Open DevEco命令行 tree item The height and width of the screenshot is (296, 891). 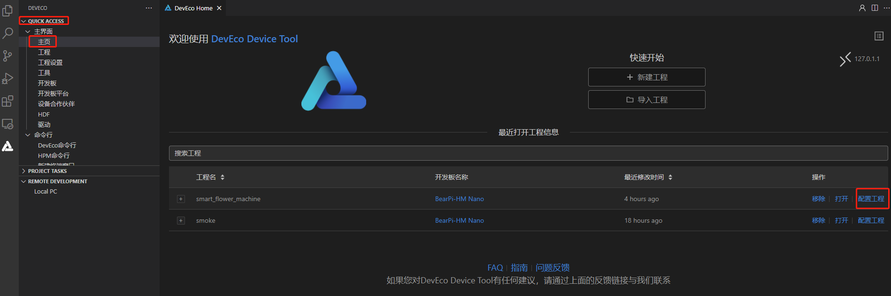point(57,145)
